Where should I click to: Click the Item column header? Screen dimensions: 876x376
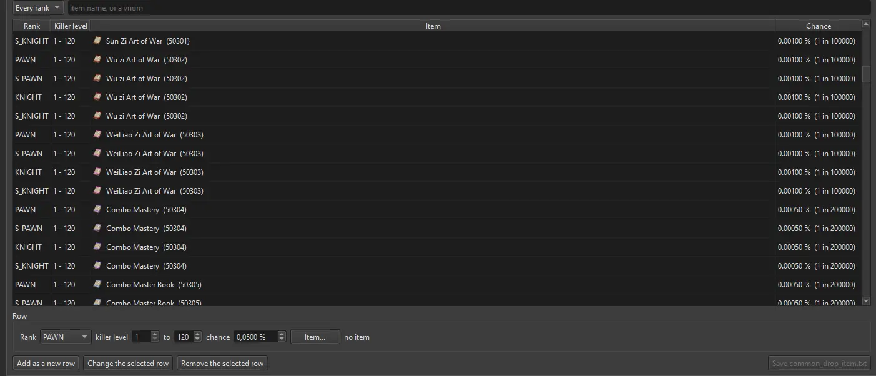tap(433, 26)
